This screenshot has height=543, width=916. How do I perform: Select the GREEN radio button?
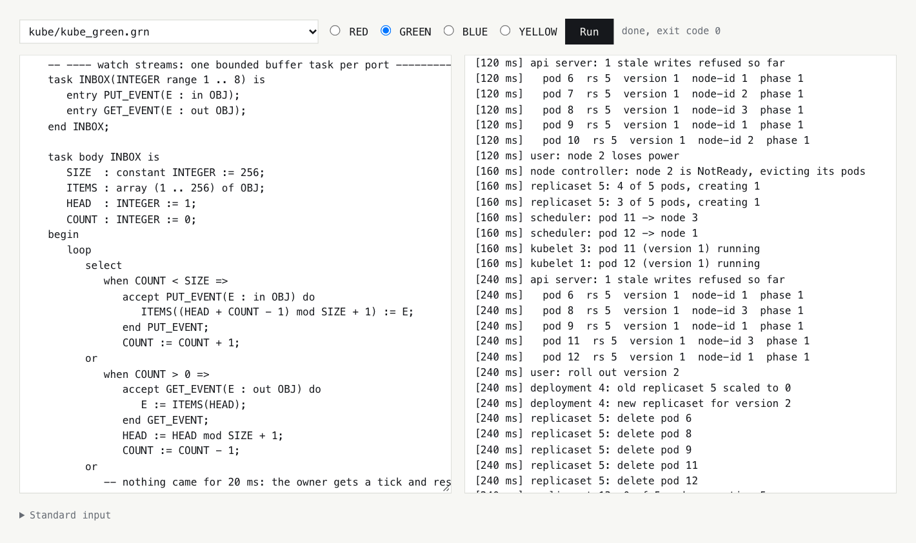(x=386, y=30)
